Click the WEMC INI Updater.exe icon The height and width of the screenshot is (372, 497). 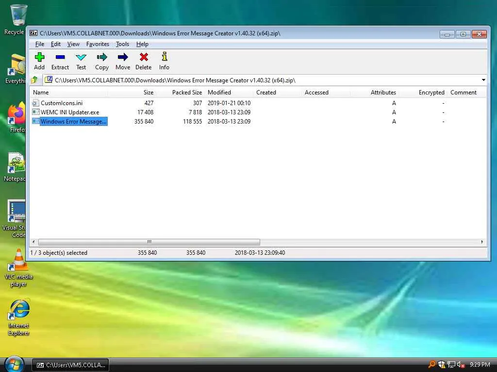point(36,112)
